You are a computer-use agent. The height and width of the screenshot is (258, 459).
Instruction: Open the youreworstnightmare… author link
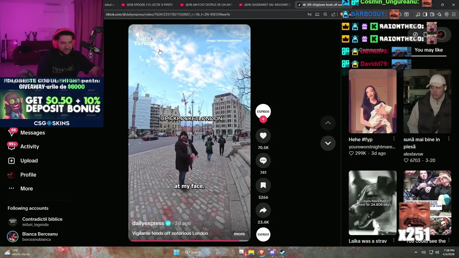(x=372, y=147)
